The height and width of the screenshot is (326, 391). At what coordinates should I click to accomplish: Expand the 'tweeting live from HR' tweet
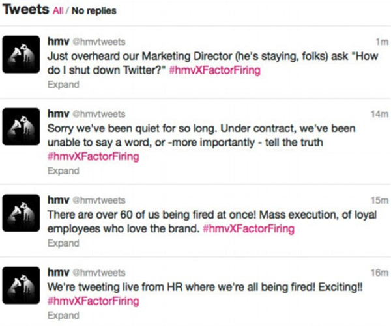[x=63, y=316]
